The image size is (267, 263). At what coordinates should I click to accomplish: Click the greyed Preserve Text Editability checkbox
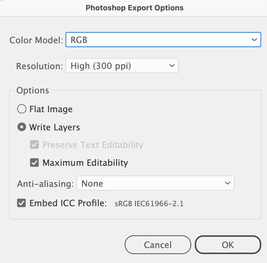[x=34, y=144]
